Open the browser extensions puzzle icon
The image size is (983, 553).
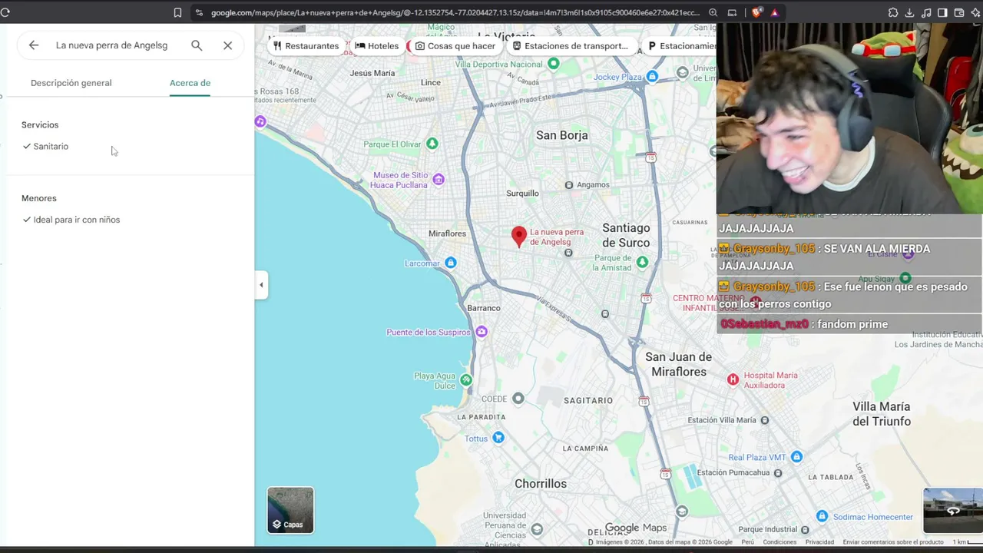point(893,12)
